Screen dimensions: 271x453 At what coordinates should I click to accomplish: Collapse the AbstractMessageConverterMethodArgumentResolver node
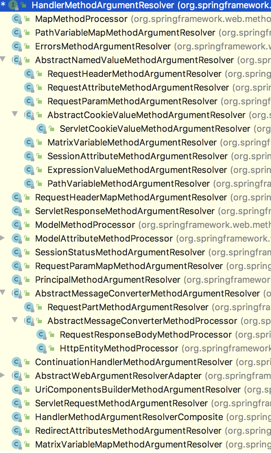pyautogui.click(x=3, y=292)
